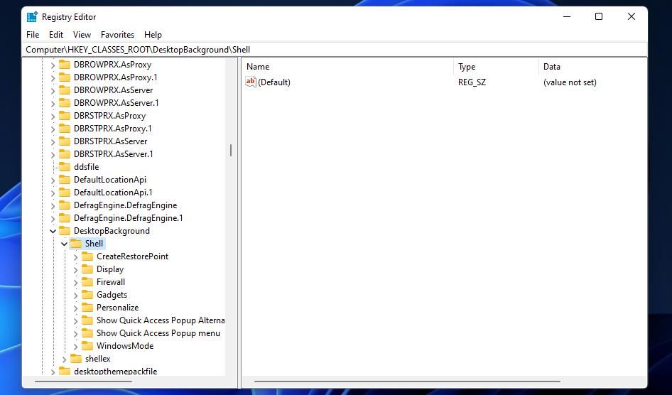The width and height of the screenshot is (672, 395).
Task: Close the Registry Editor window
Action: (x=632, y=17)
